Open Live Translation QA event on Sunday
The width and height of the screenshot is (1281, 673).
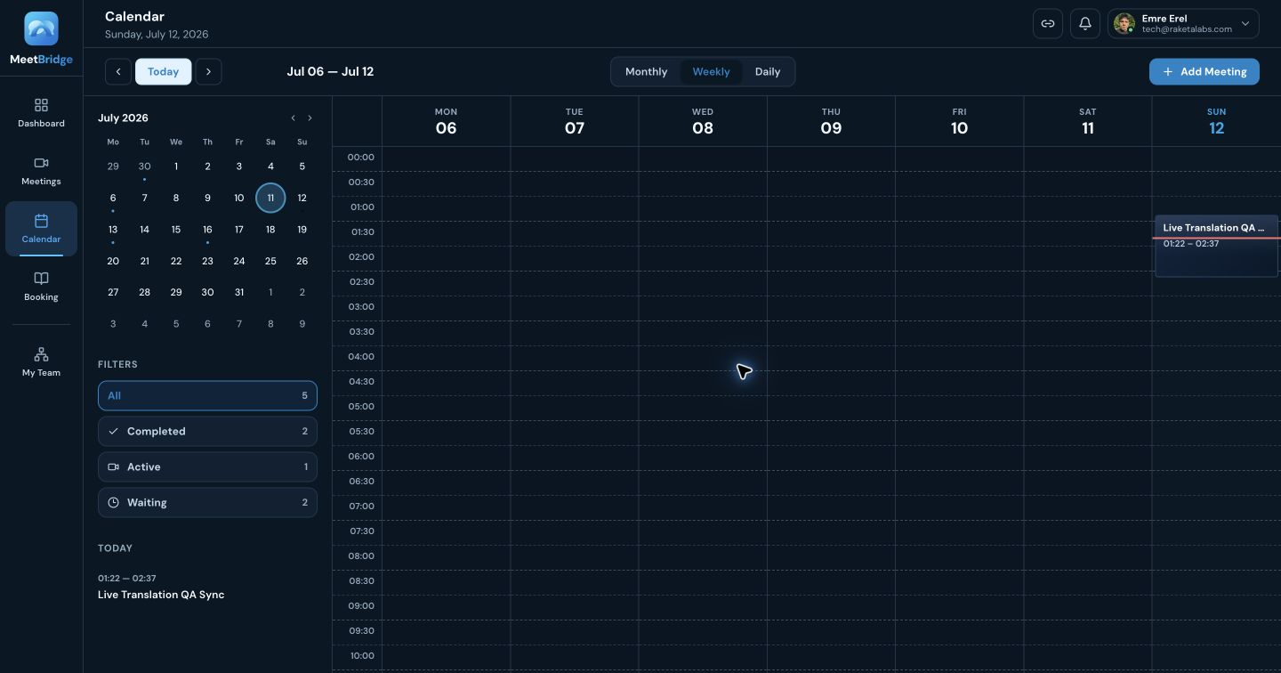[x=1216, y=246]
